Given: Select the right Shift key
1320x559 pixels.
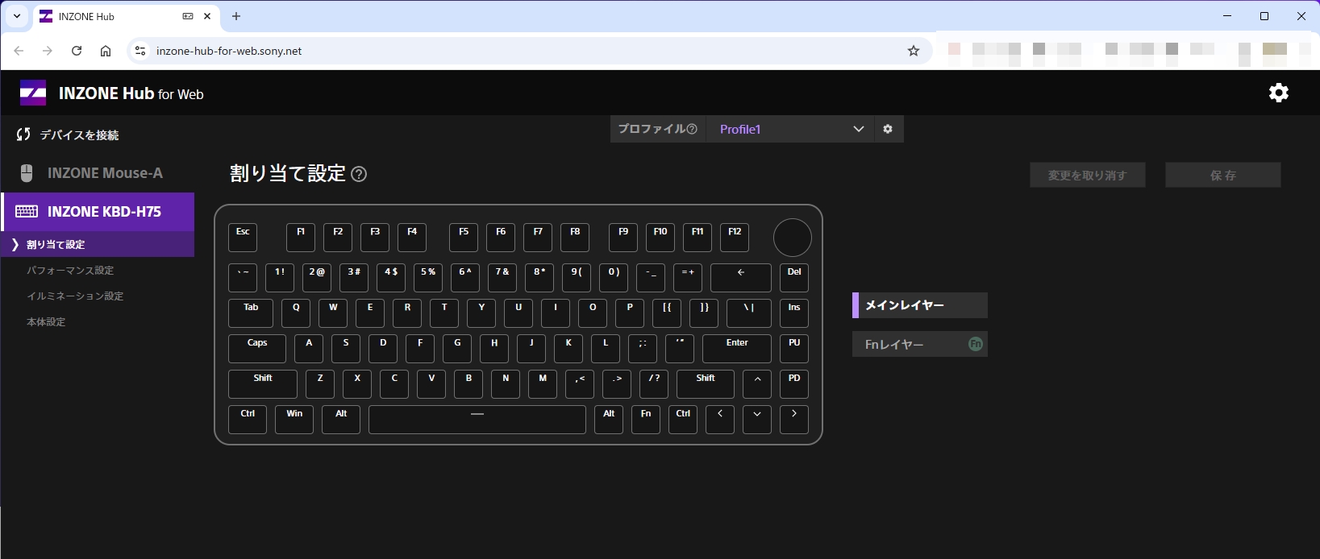Looking at the screenshot, I should [706, 384].
